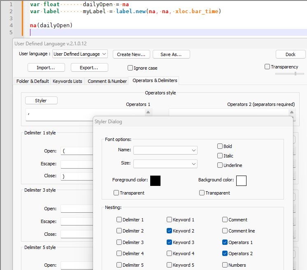Click the Import... button

[x=46, y=68]
